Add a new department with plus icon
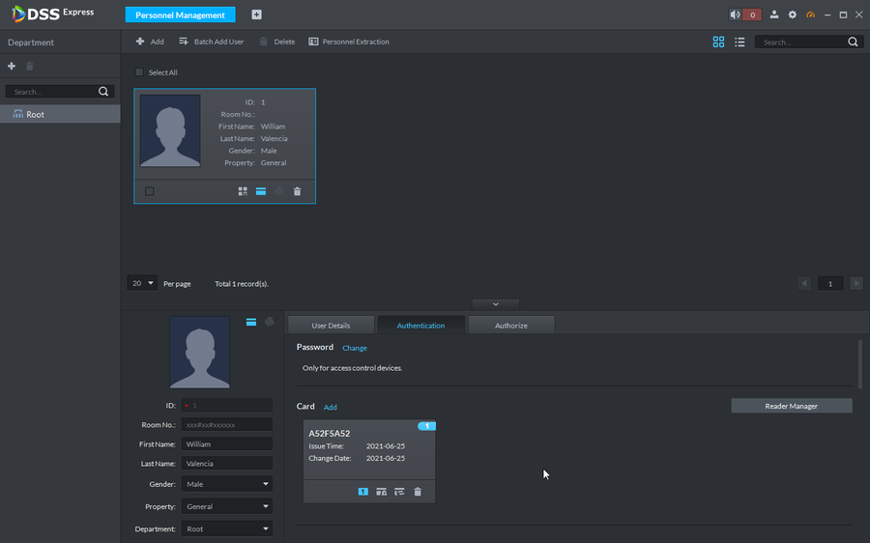The width and height of the screenshot is (870, 543). (x=12, y=66)
